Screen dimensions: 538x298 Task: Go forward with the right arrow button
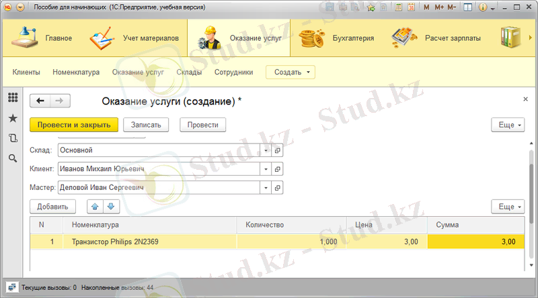pyautogui.click(x=60, y=101)
